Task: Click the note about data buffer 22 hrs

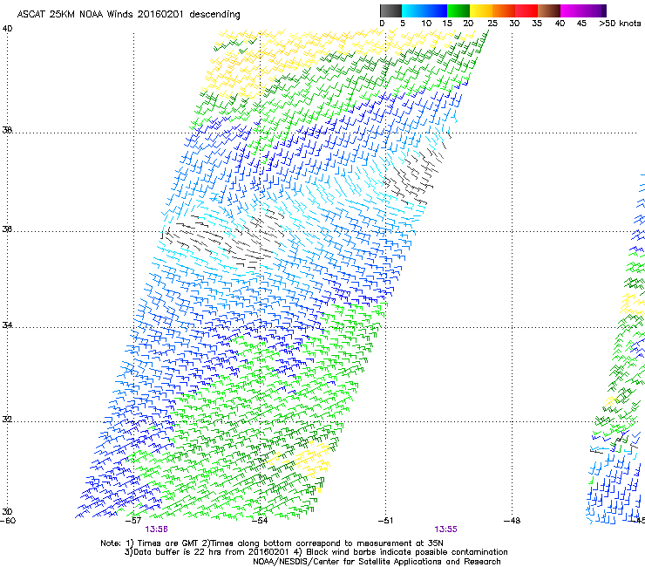Action: [208, 552]
